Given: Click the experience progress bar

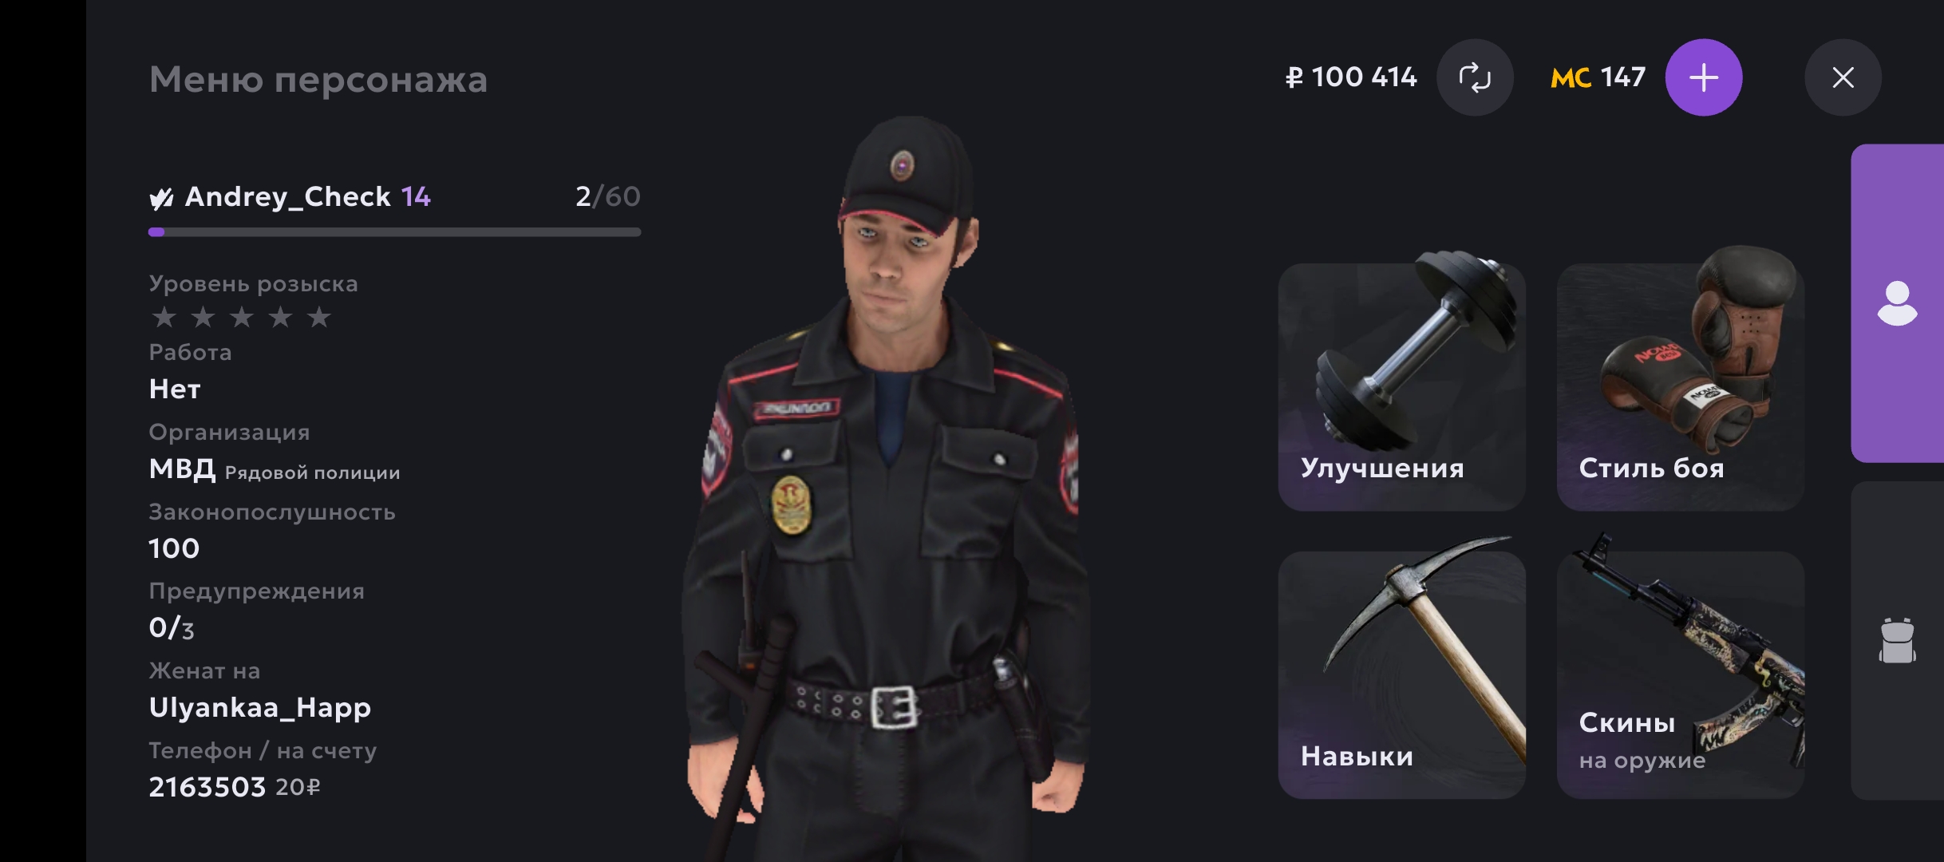Looking at the screenshot, I should coord(394,232).
